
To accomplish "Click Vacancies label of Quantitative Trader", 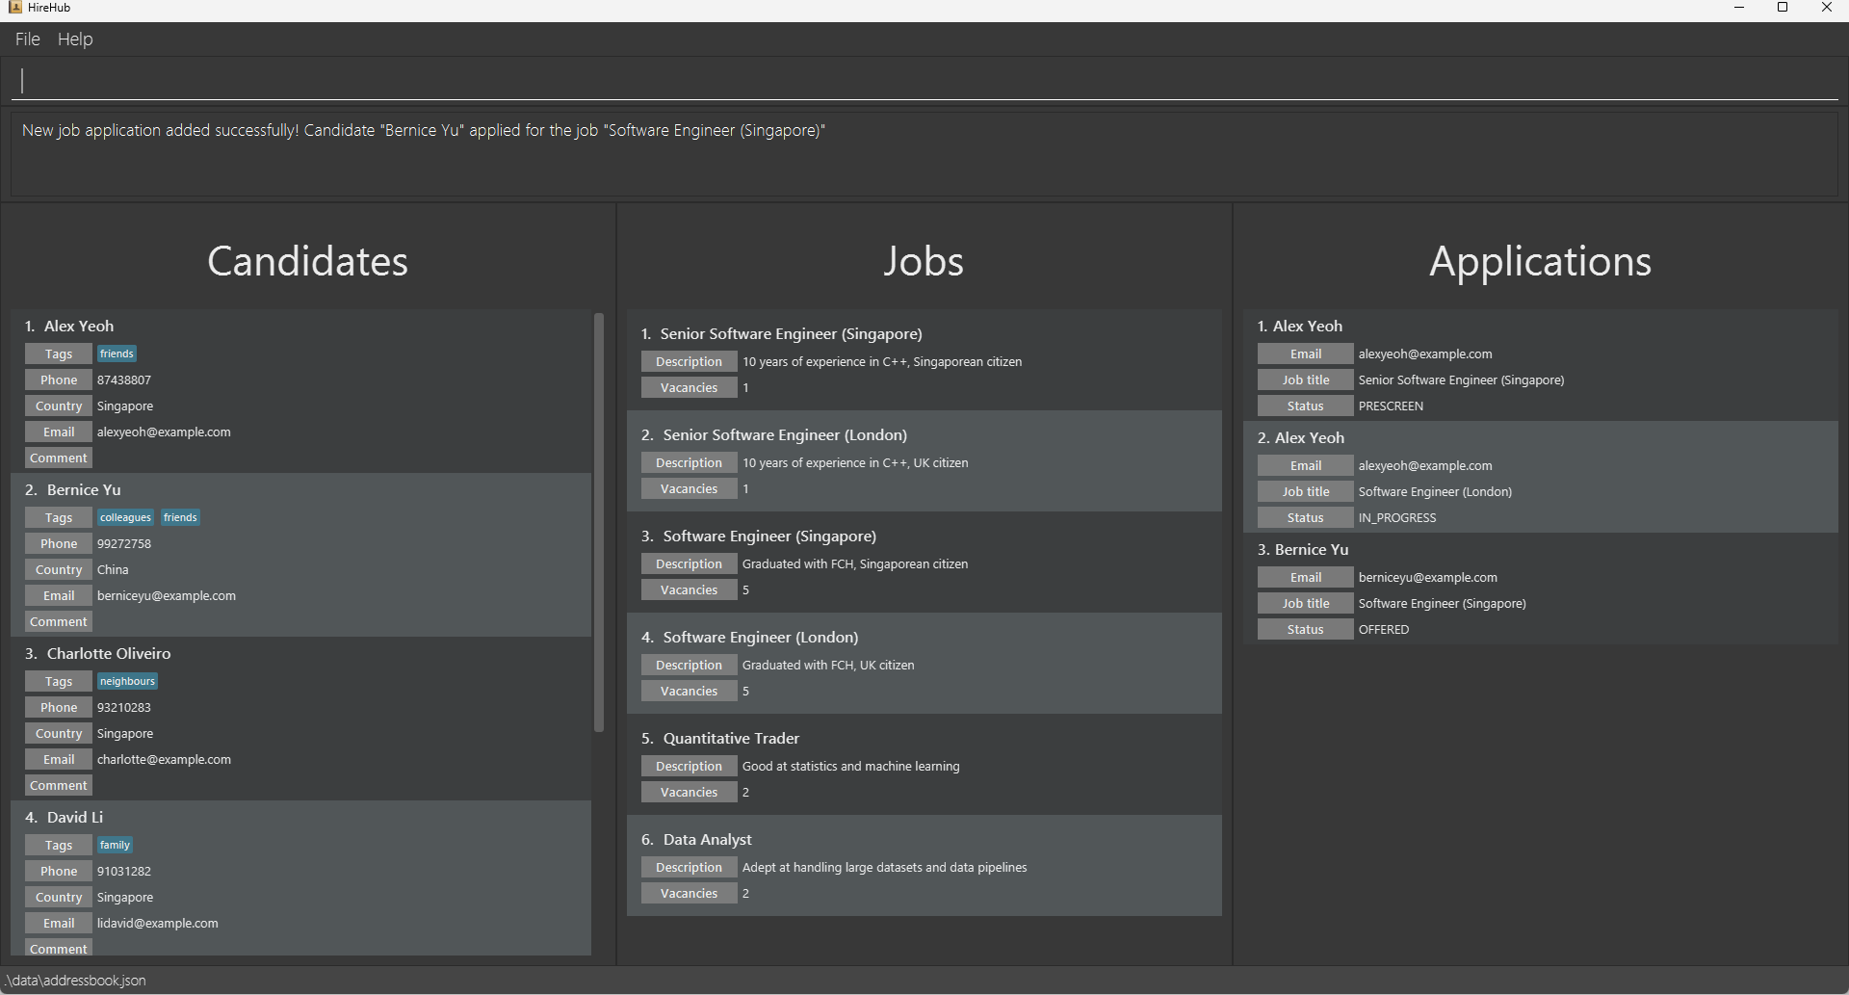I will pos(690,793).
